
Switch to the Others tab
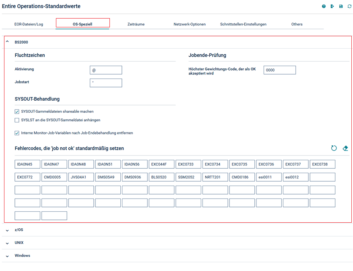pyautogui.click(x=297, y=24)
